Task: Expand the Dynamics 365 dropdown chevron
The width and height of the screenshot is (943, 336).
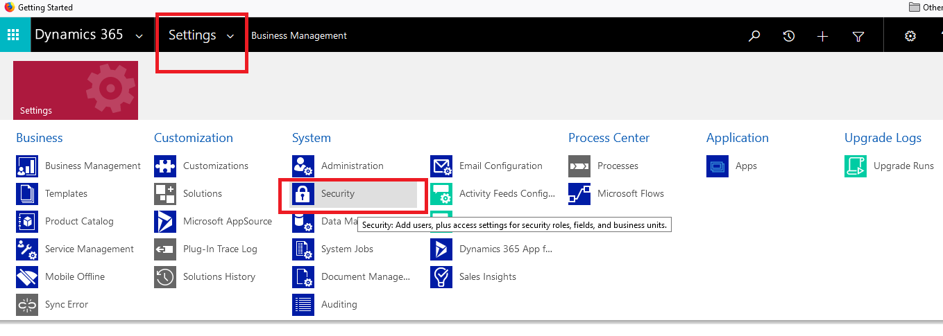Action: 139,36
